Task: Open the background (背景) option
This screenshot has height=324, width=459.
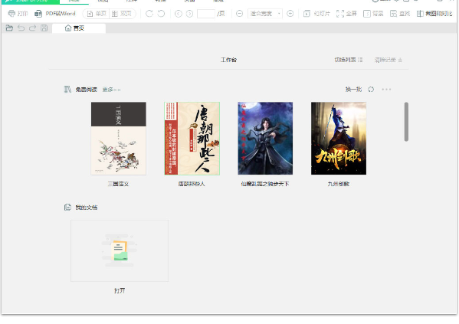Action: pos(373,14)
